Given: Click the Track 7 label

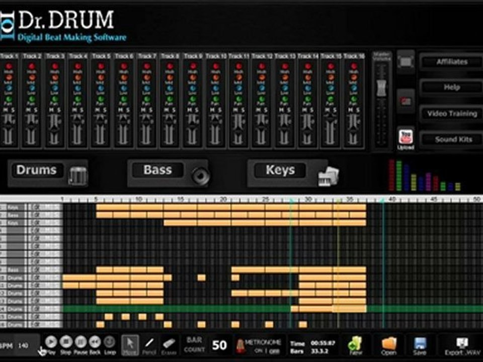Looking at the screenshot, I should (147, 56).
